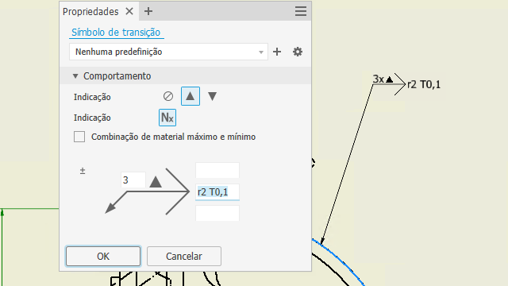
Task: Click the Símbolo de transição heading
Action: click(x=116, y=33)
